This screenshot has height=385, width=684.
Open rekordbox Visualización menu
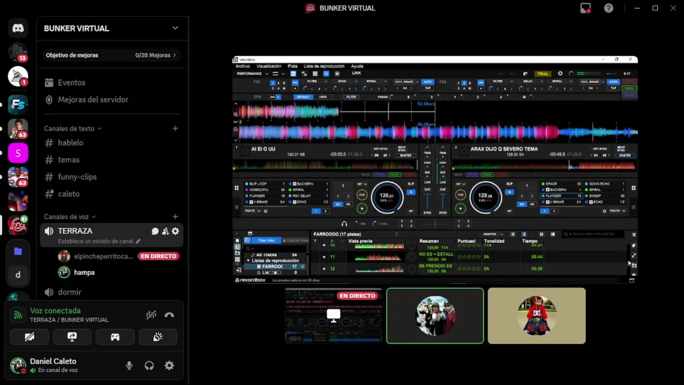269,66
